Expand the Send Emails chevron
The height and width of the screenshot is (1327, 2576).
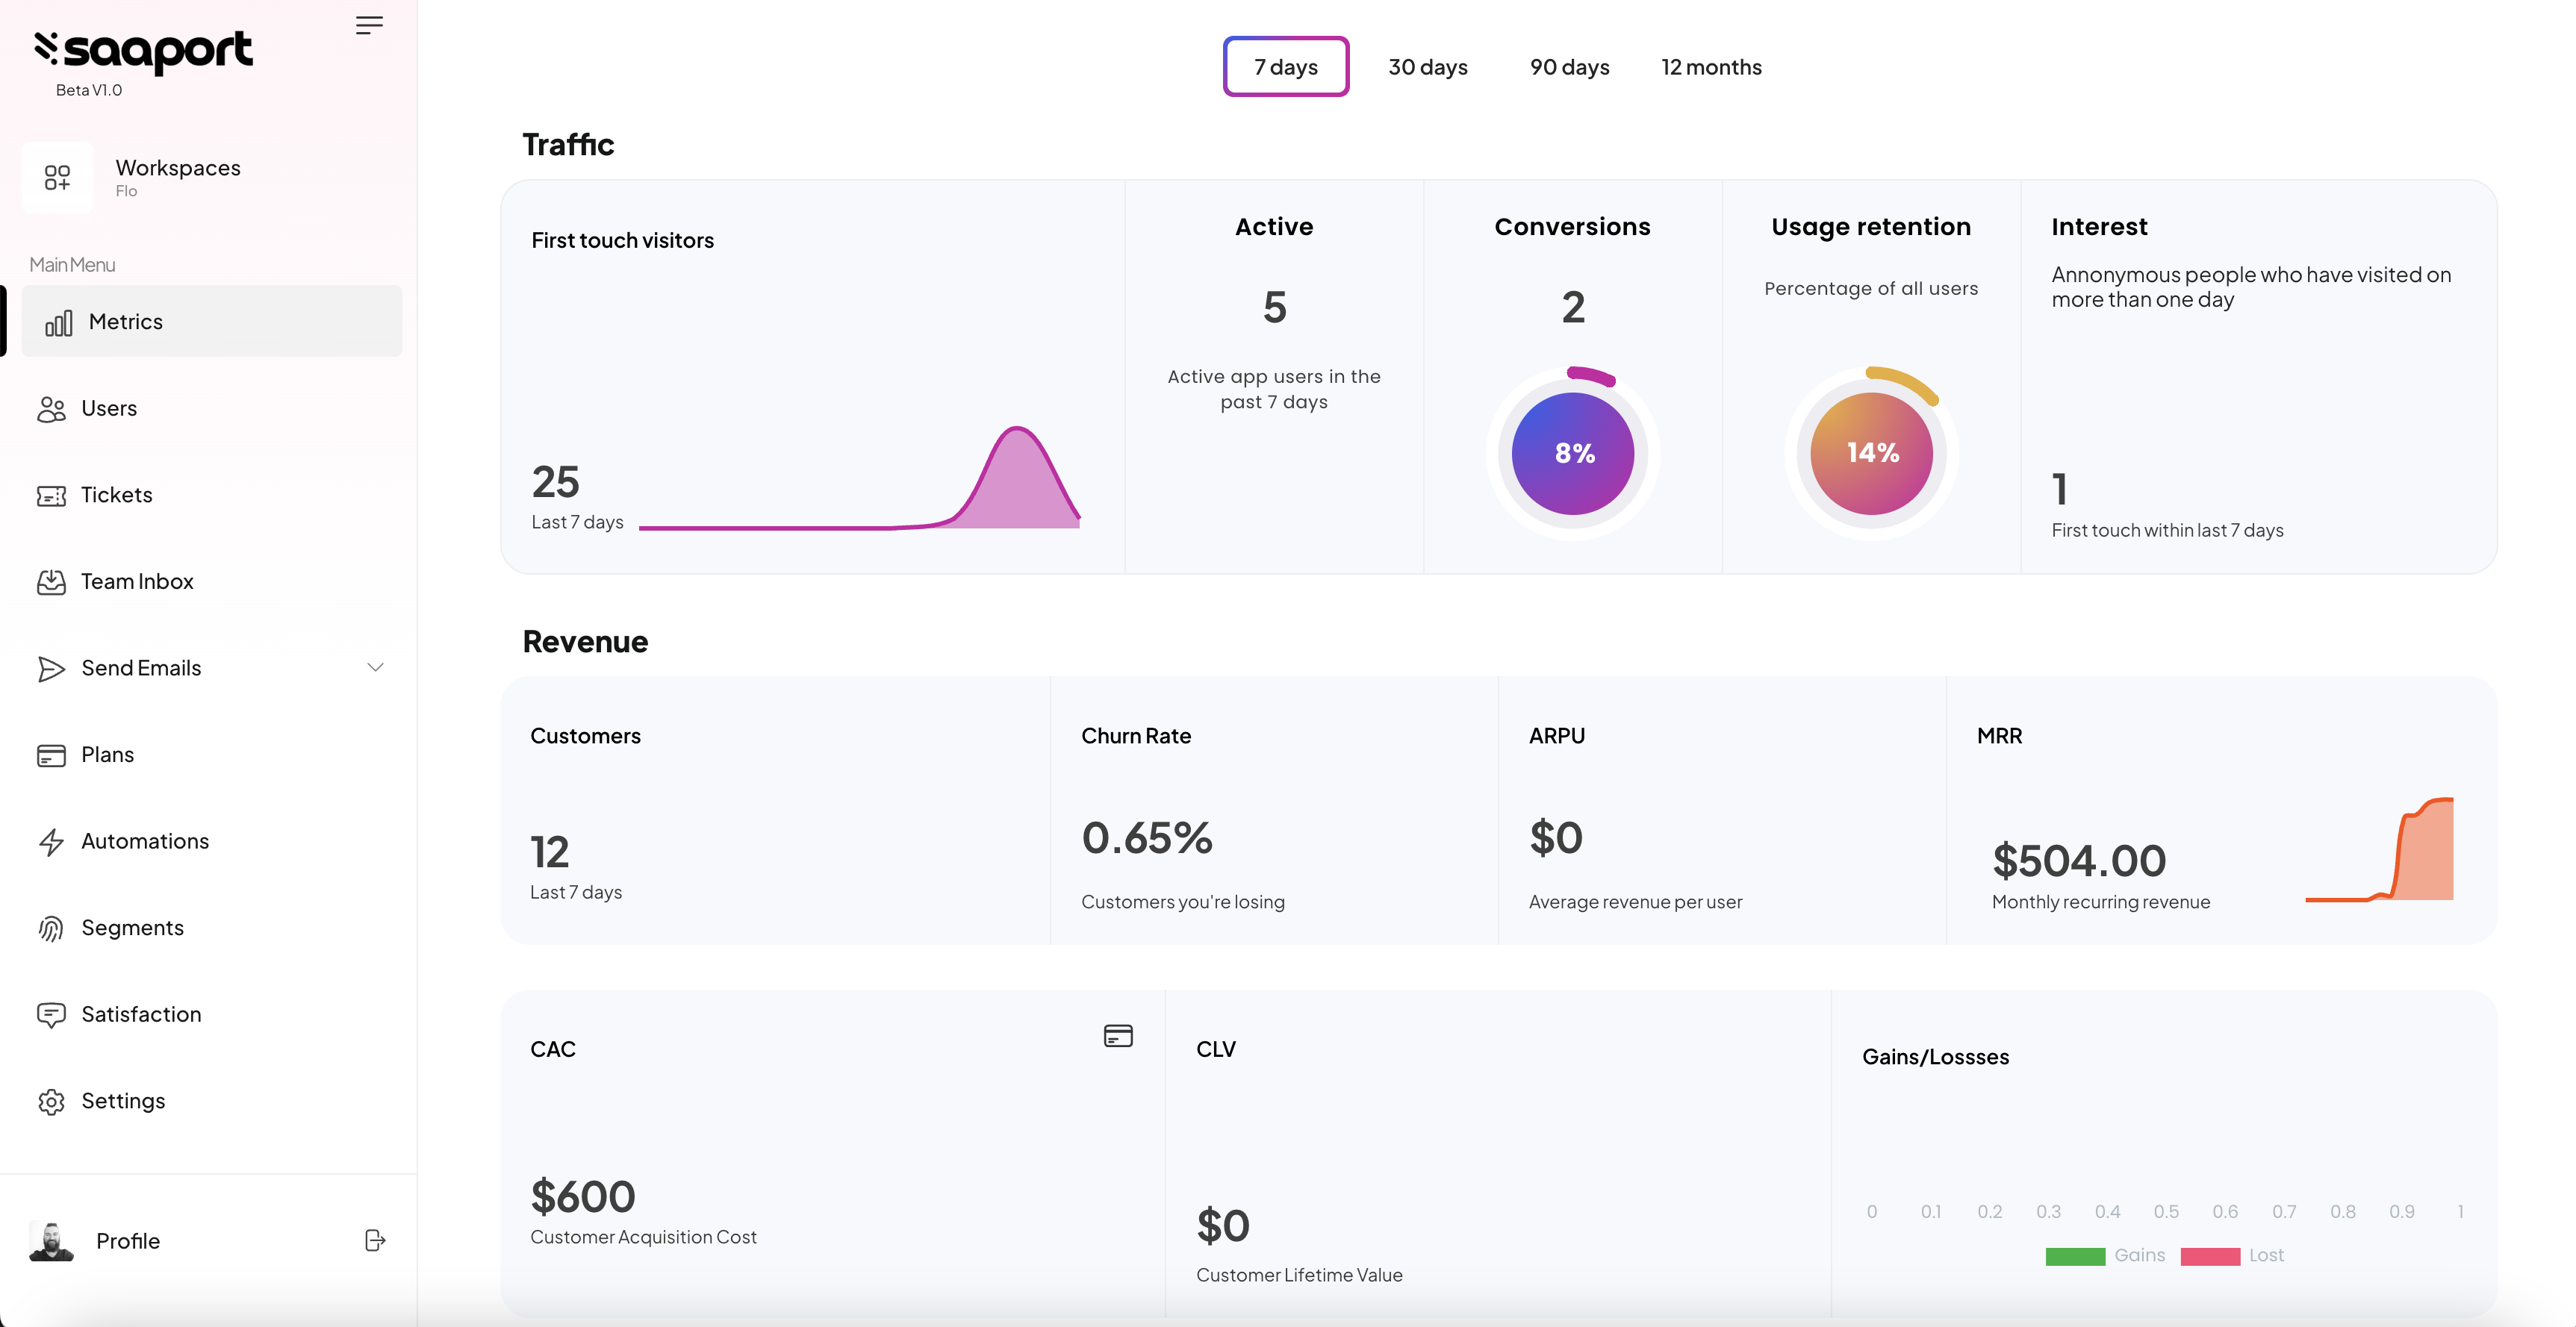click(x=375, y=667)
